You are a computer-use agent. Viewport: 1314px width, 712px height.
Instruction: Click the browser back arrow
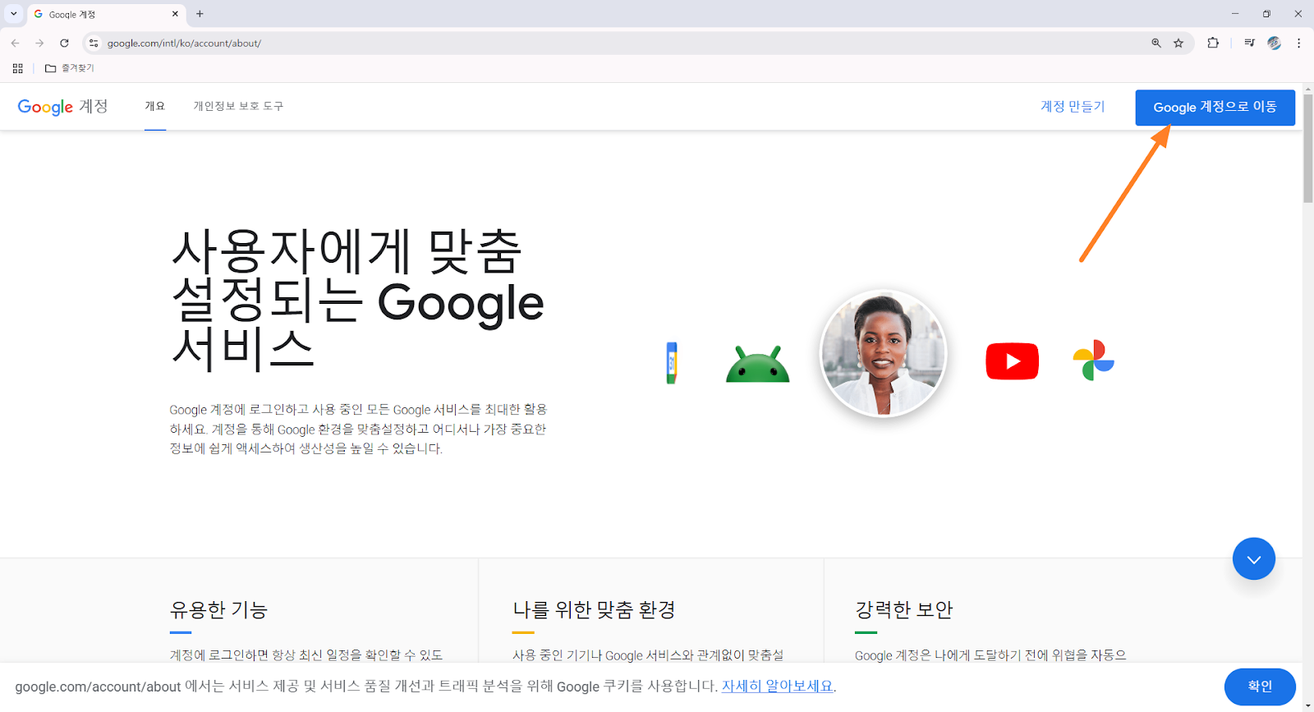click(x=15, y=43)
